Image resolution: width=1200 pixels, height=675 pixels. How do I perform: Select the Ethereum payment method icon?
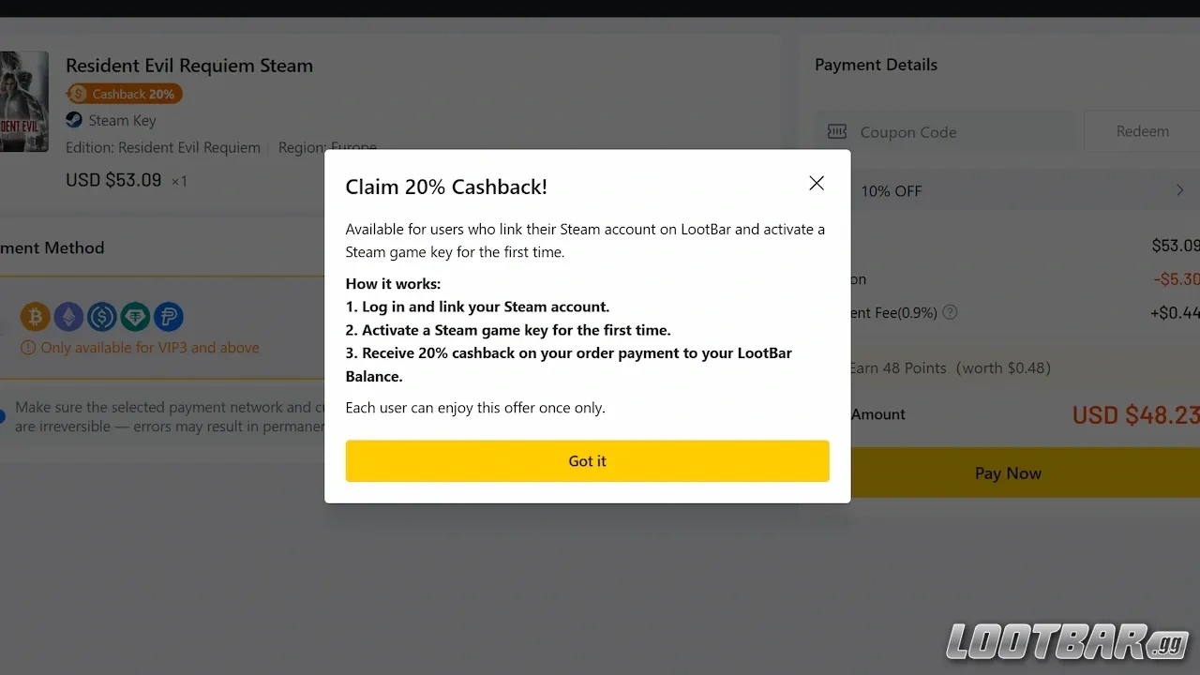click(x=68, y=317)
